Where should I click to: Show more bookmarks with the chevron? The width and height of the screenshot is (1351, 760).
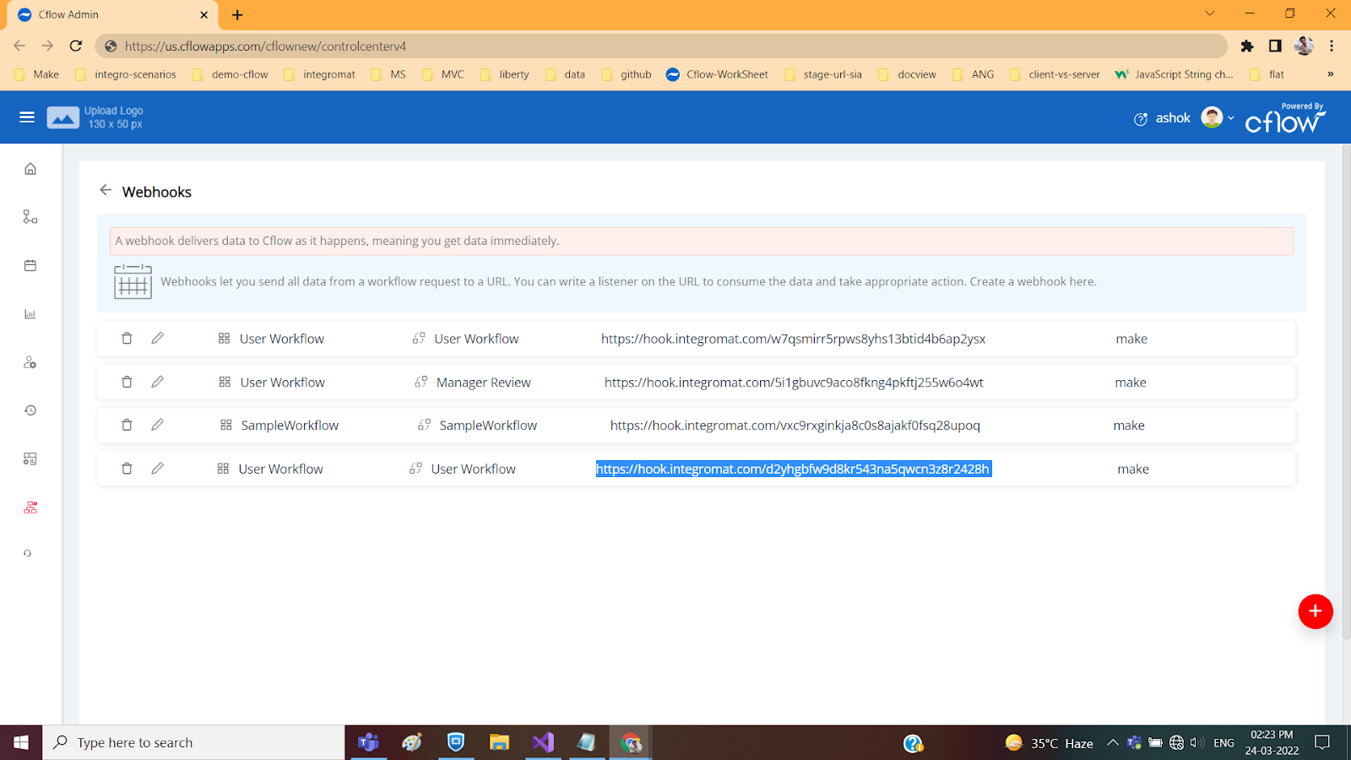pyautogui.click(x=1331, y=74)
